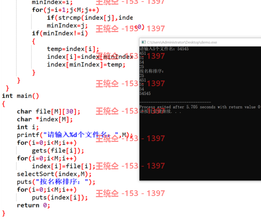Click the '按名称排序:' line in console output
The height and width of the screenshot is (220, 261).
152,71
